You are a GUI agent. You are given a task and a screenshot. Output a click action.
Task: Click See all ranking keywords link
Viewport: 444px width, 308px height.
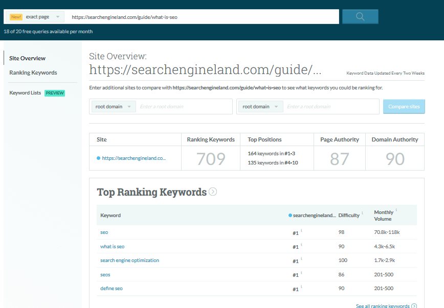[383, 306]
